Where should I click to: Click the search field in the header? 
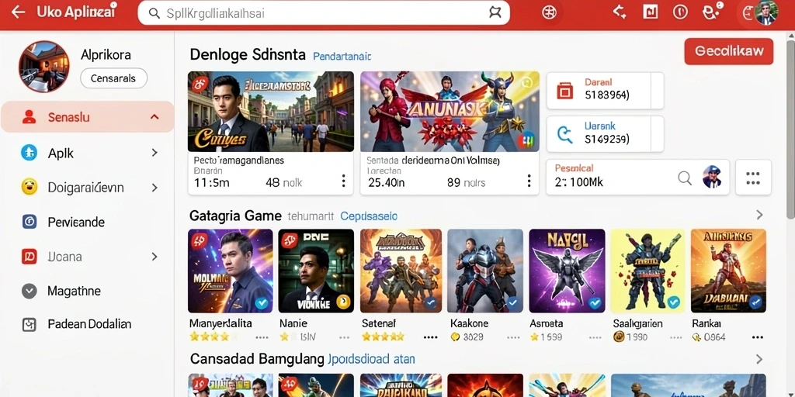coord(324,12)
